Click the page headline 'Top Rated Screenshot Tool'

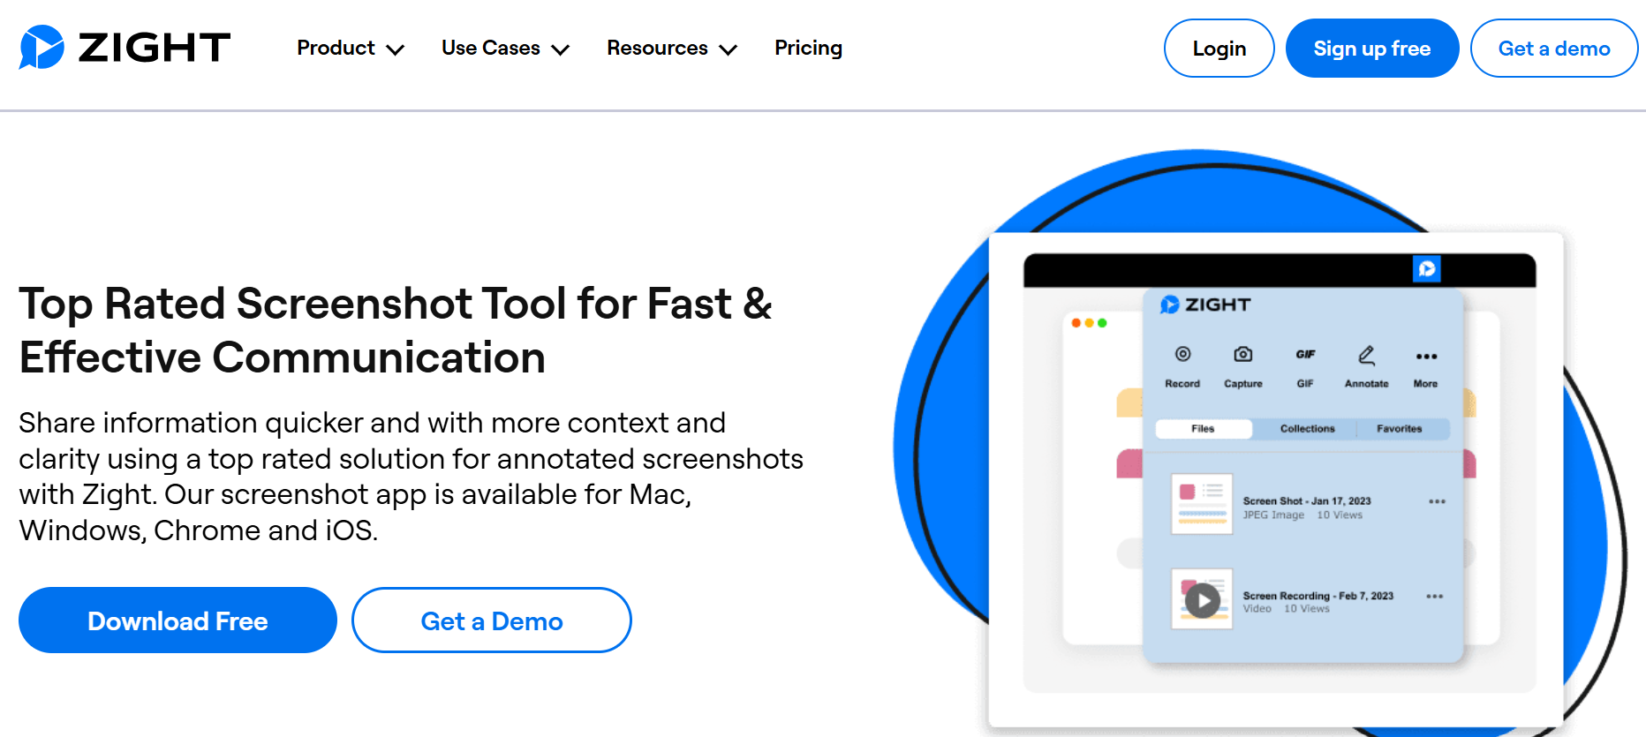pyautogui.click(x=396, y=330)
